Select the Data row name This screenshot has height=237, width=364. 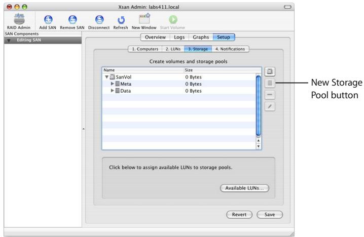click(126, 91)
